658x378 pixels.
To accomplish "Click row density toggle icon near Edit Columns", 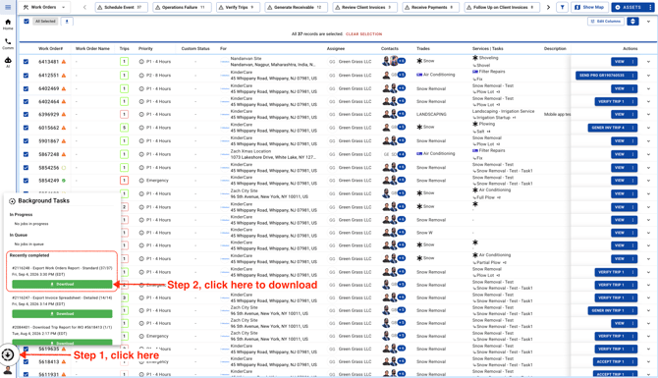I will [632, 22].
